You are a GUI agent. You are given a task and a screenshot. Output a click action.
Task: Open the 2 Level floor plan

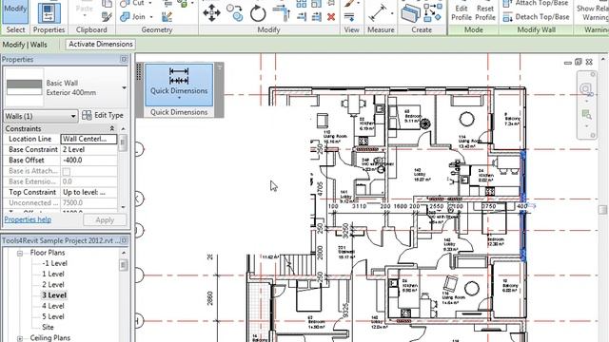pos(53,285)
